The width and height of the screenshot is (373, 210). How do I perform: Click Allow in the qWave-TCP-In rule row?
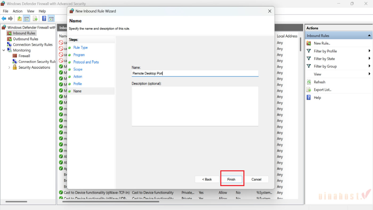point(223,192)
